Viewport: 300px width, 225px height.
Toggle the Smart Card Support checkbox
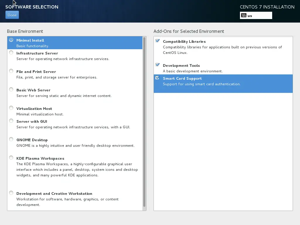click(x=157, y=78)
